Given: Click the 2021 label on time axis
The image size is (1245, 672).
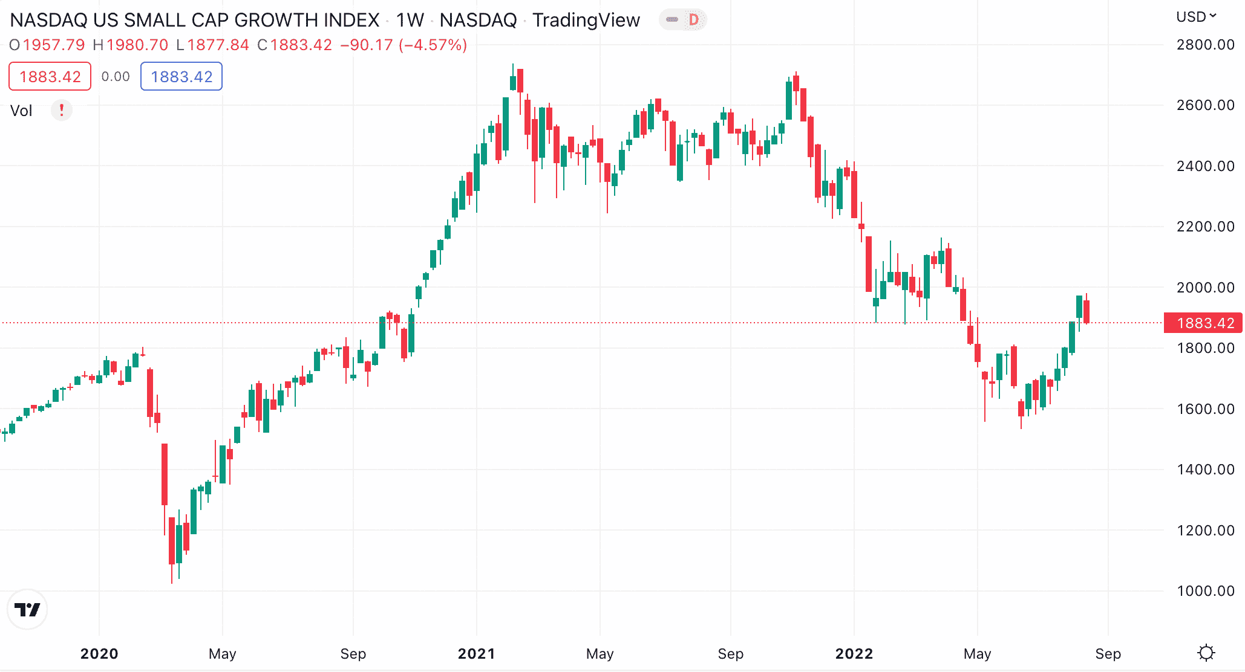Looking at the screenshot, I should [476, 653].
